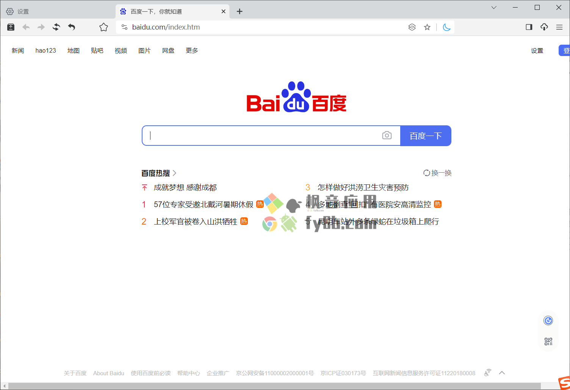Image resolution: width=570 pixels, height=390 pixels.
Task: Add a new tab with plus button
Action: 240,11
